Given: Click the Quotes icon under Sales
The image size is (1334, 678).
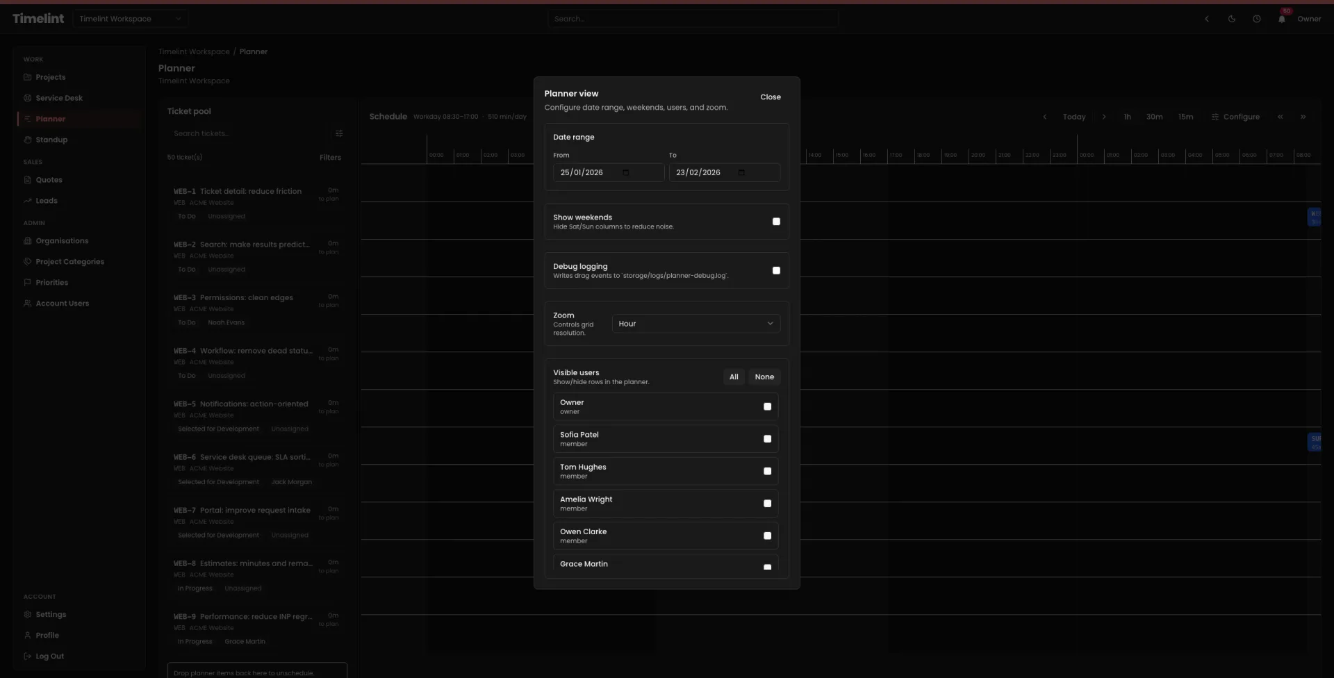Looking at the screenshot, I should (x=27, y=180).
